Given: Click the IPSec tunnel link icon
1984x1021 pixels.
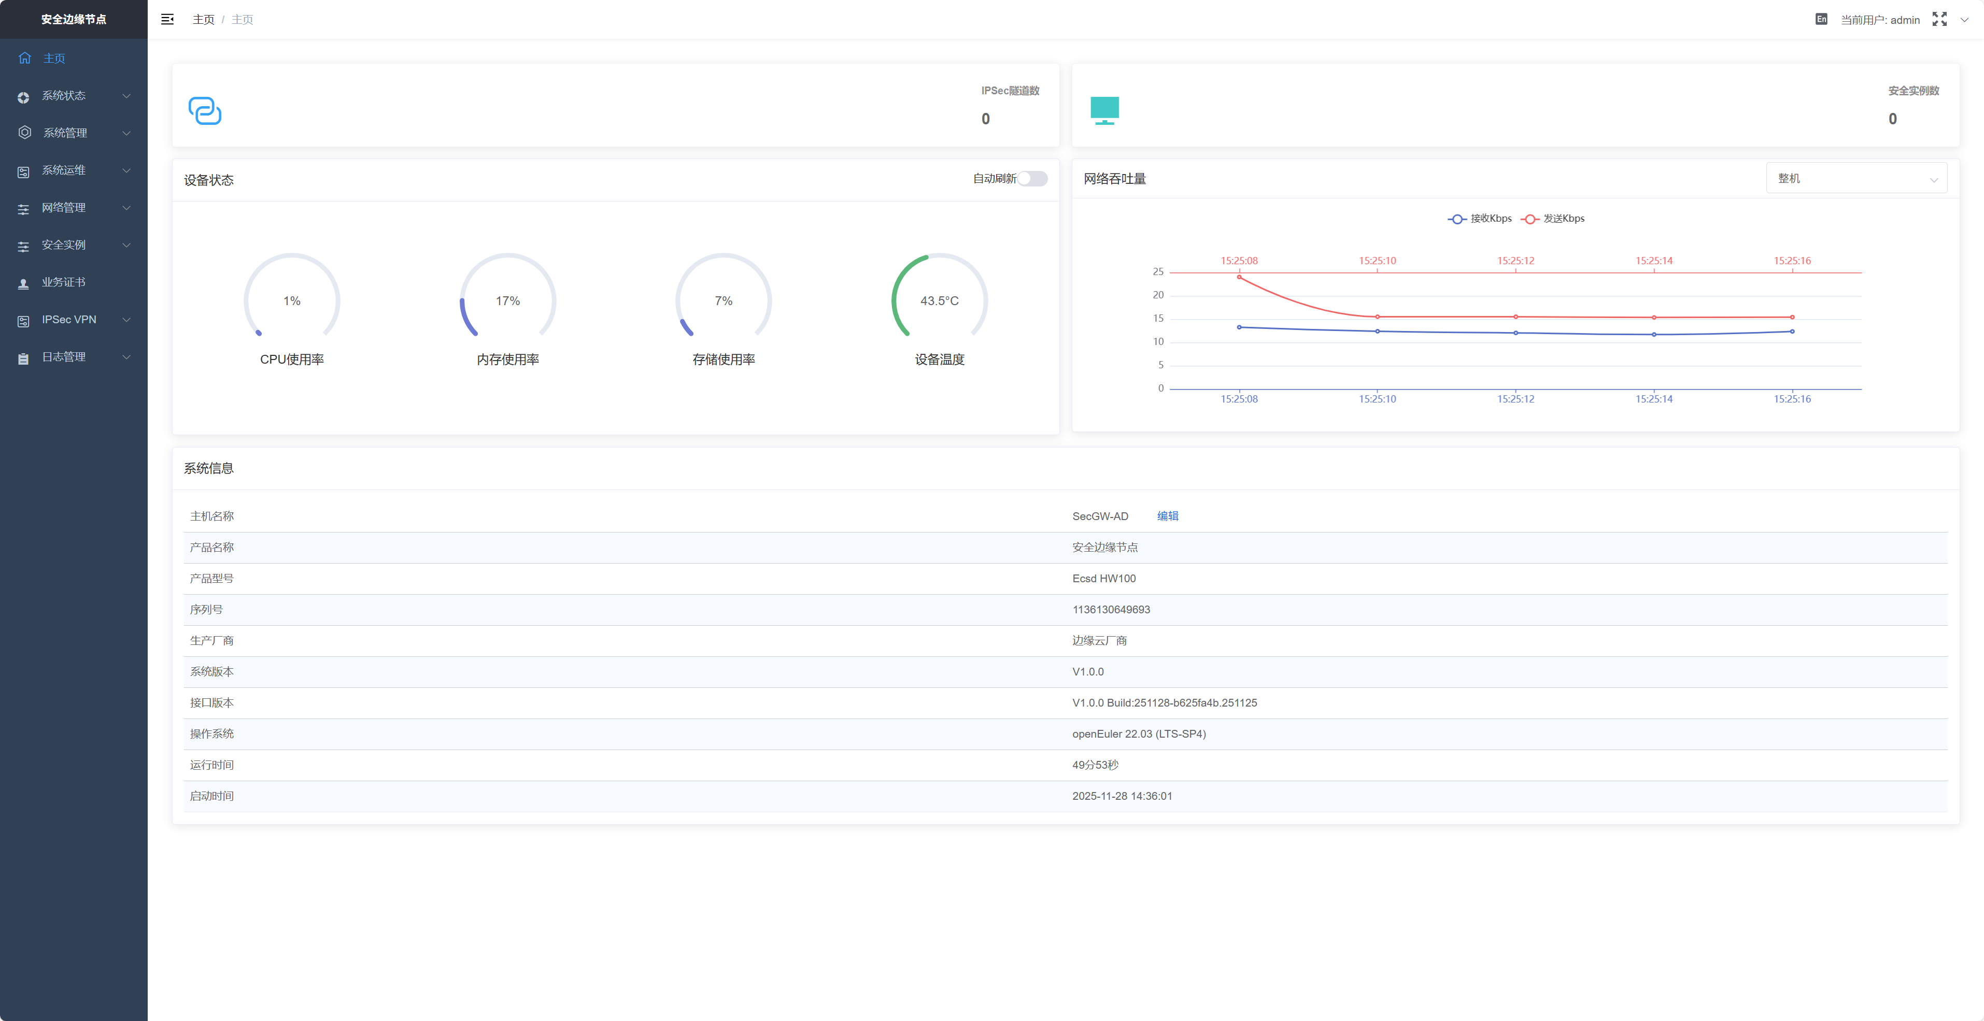Looking at the screenshot, I should point(205,111).
